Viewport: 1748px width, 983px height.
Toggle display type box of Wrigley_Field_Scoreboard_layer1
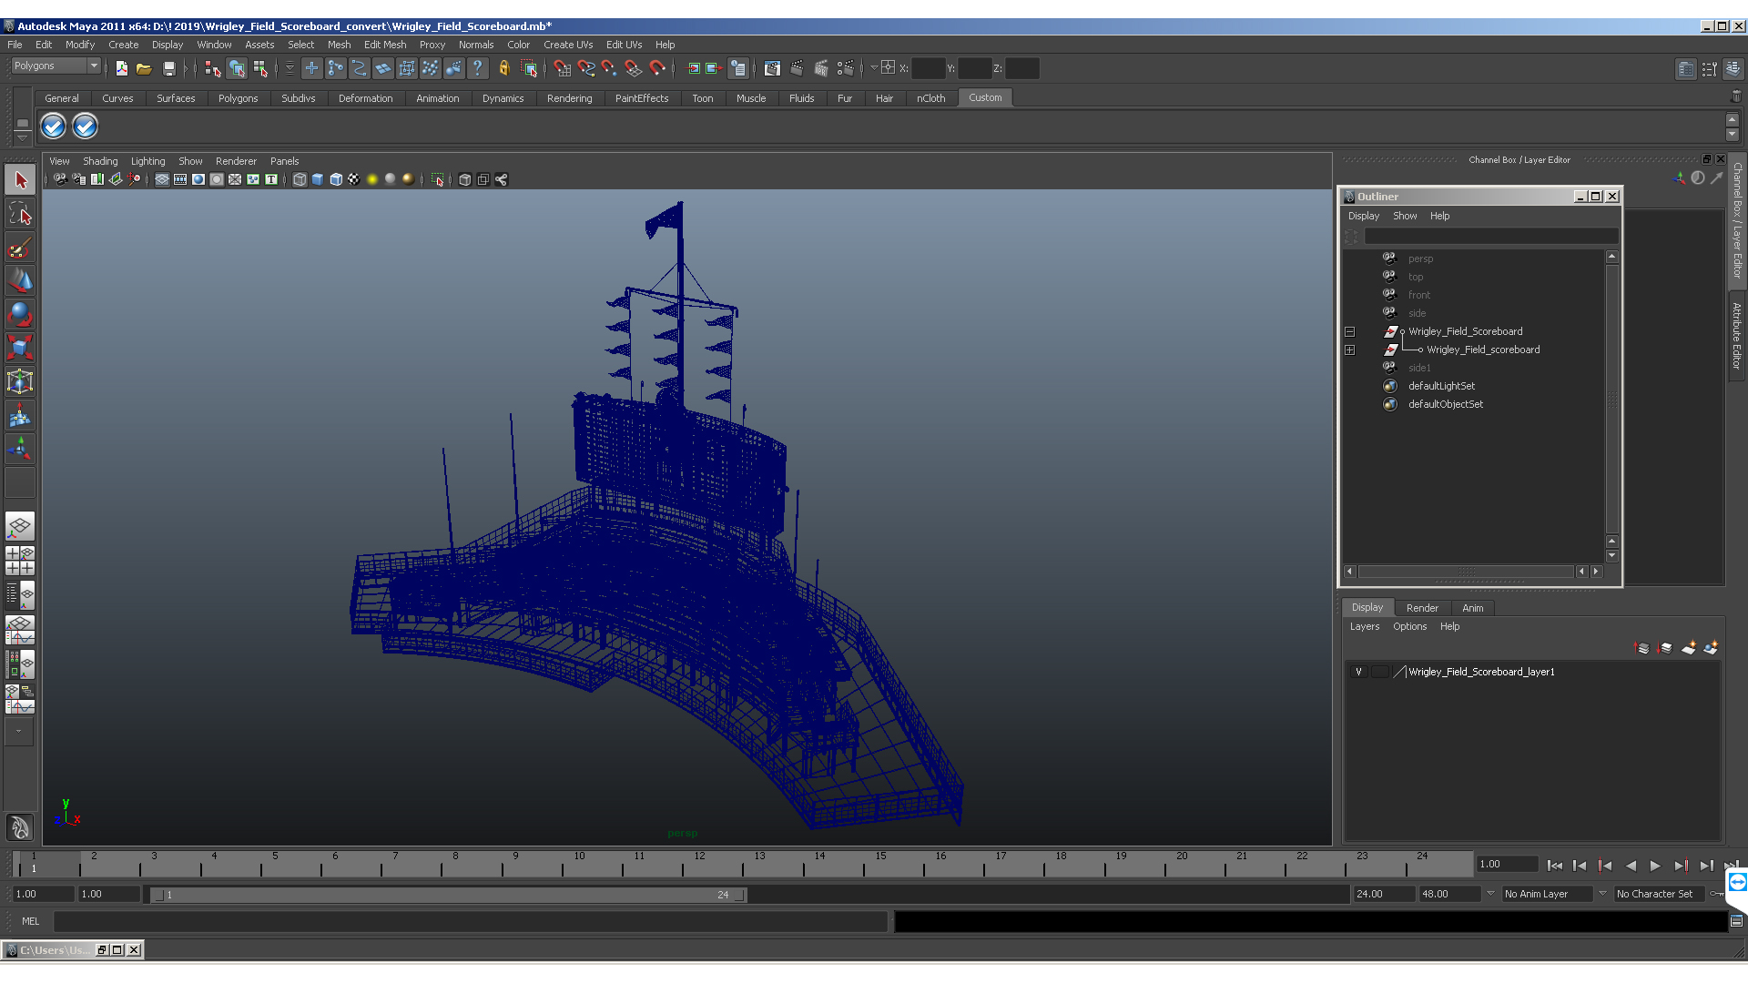(x=1379, y=672)
